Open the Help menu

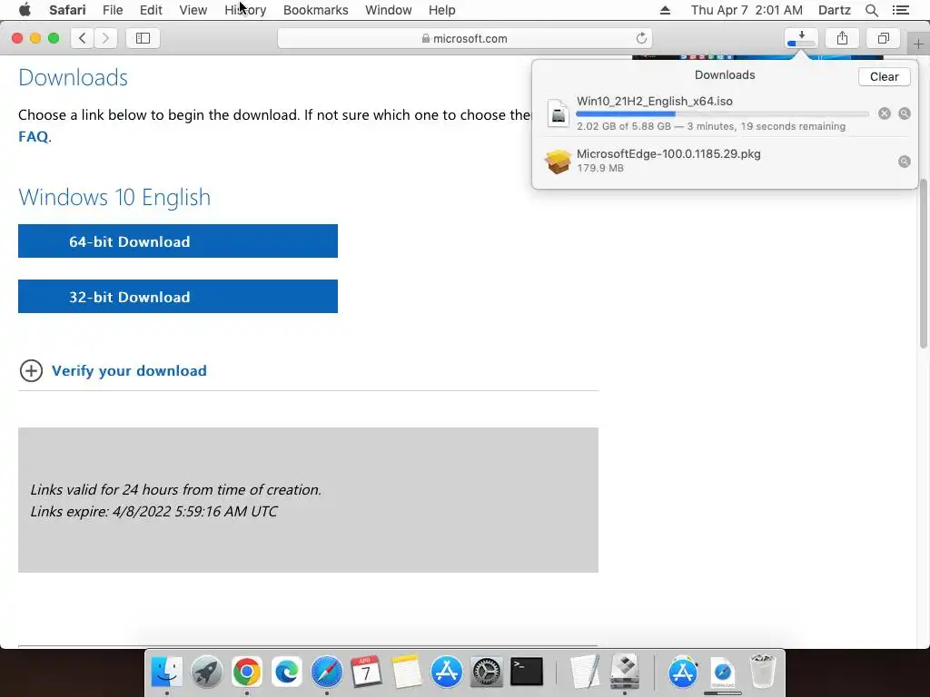click(442, 10)
